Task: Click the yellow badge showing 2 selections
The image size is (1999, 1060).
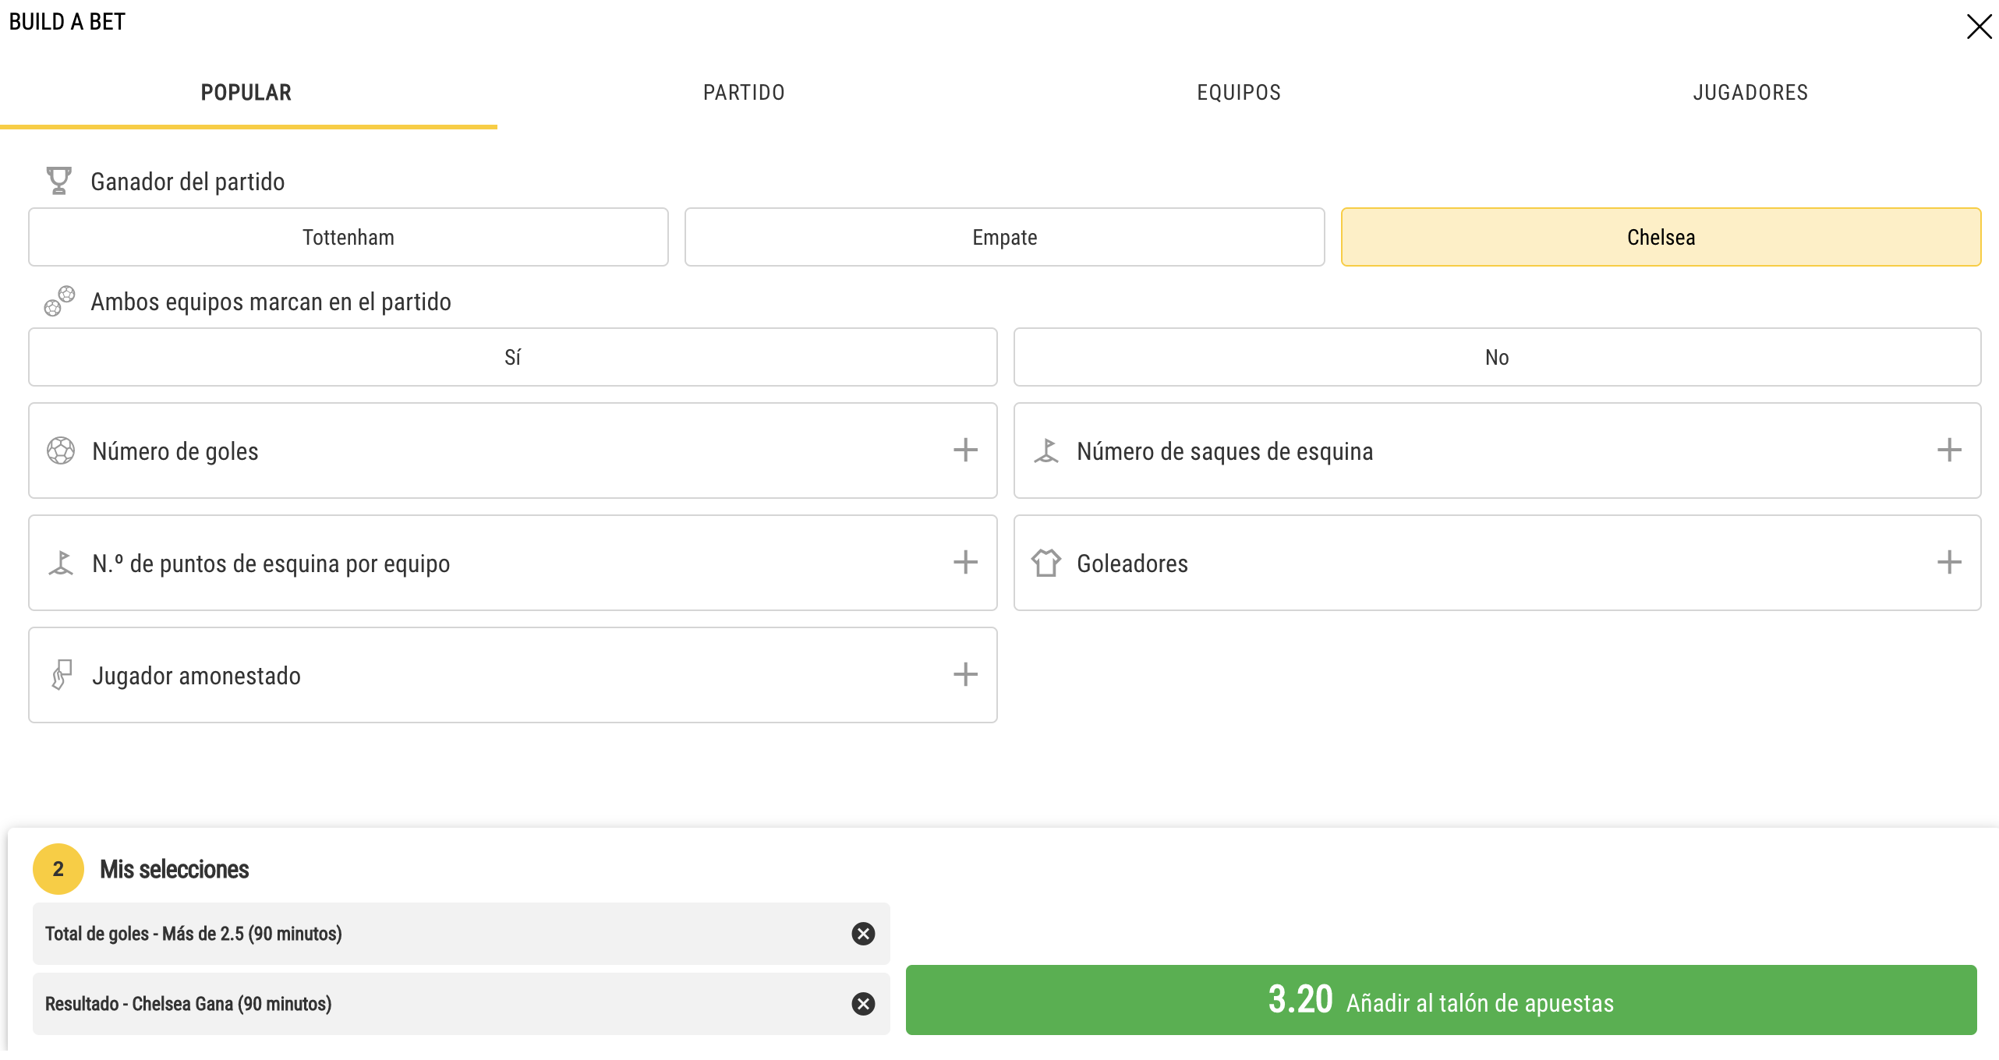Action: pos(58,869)
